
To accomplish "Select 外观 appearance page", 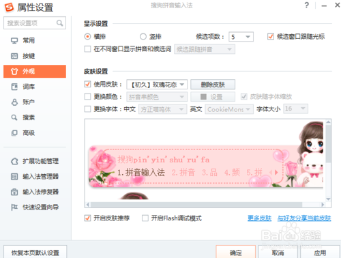I will click(35, 72).
